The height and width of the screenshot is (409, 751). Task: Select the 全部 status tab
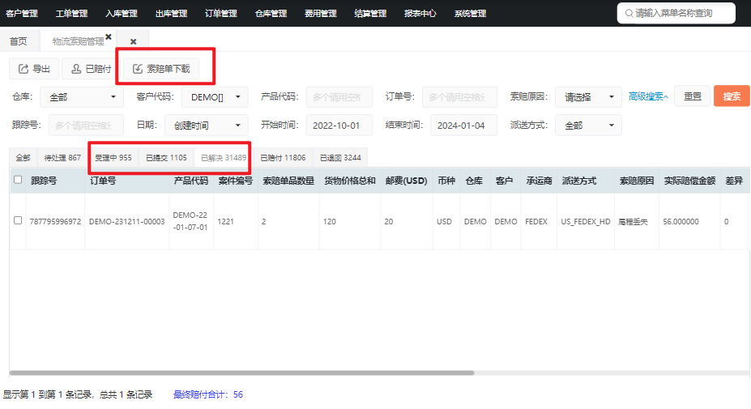click(23, 158)
